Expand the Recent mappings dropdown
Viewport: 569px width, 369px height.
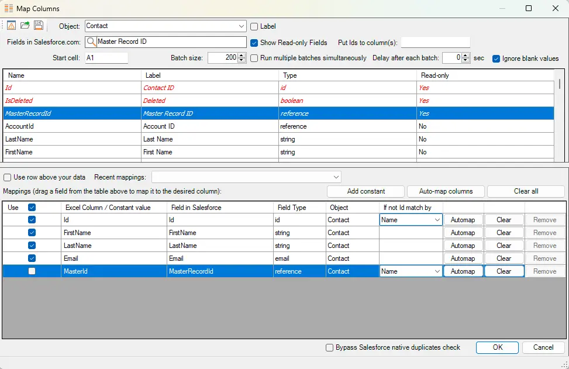pos(336,177)
